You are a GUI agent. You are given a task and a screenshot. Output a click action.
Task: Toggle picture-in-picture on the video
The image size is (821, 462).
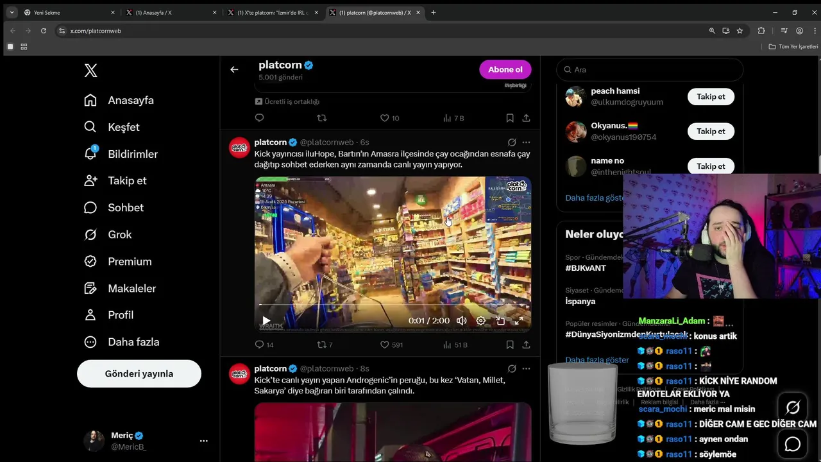coord(500,321)
